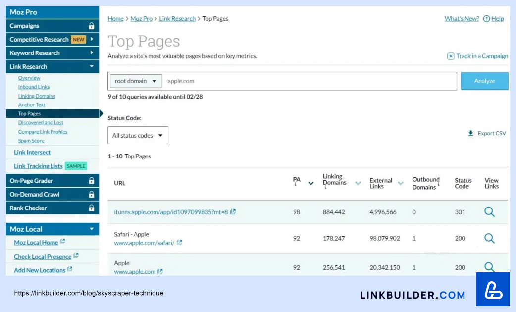Expand Keyword Research menu arrow
This screenshot has width=516, height=312.
92,52
